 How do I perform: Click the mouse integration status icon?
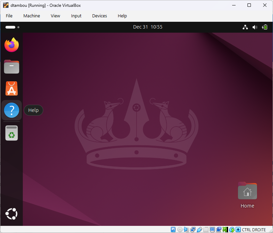click(x=232, y=230)
